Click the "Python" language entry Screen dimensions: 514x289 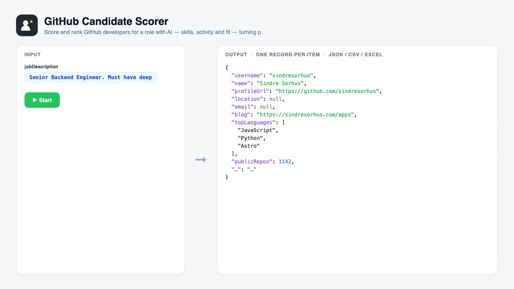coord(250,138)
